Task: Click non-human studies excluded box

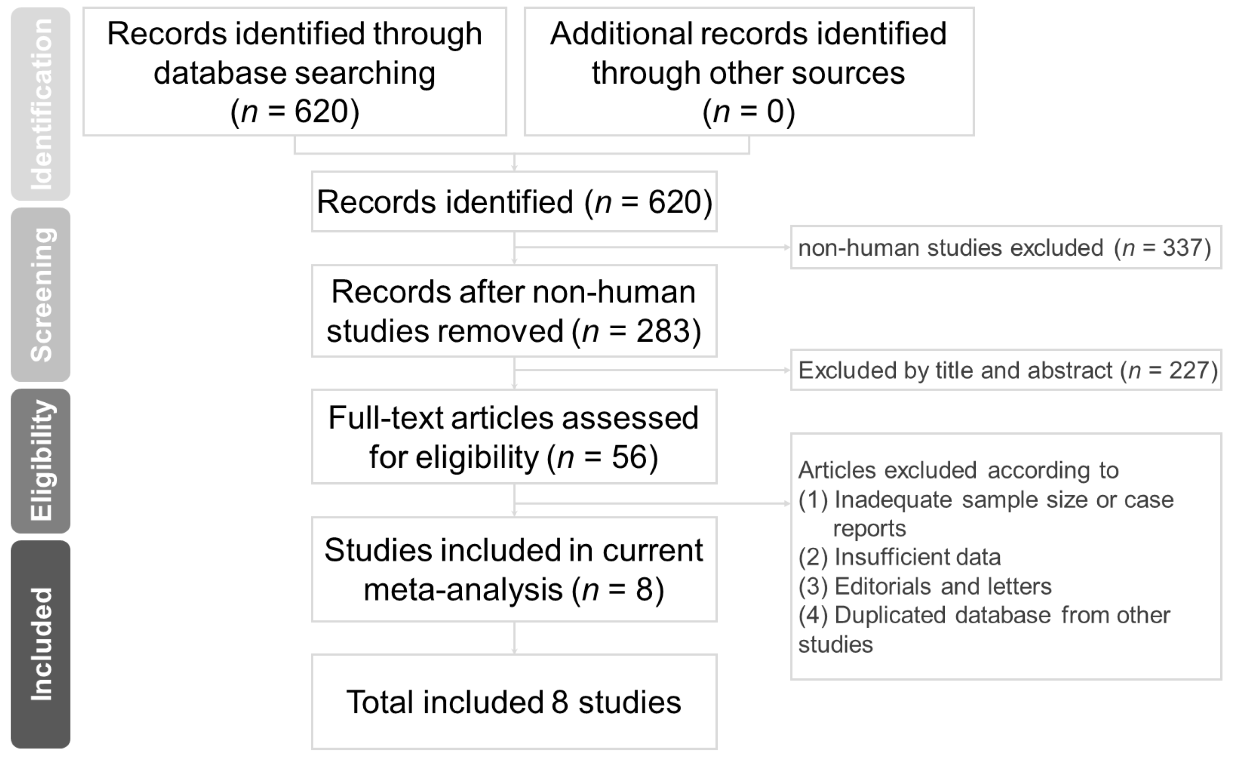Action: (x=1005, y=247)
